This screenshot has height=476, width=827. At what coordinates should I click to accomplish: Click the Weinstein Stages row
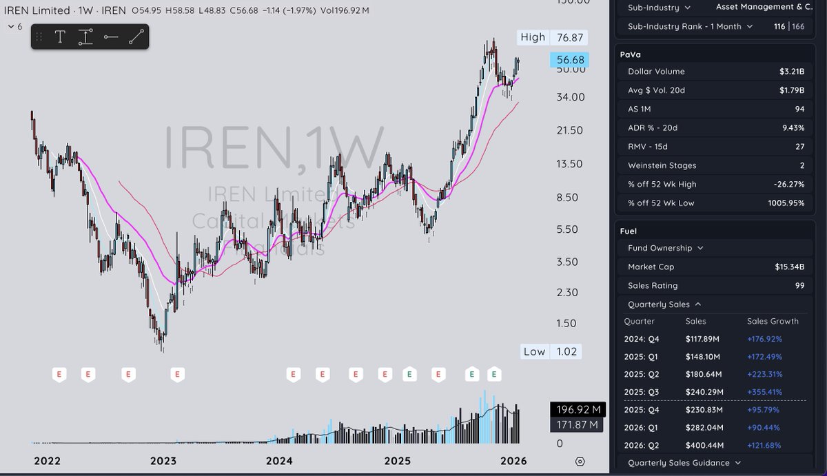click(x=716, y=165)
